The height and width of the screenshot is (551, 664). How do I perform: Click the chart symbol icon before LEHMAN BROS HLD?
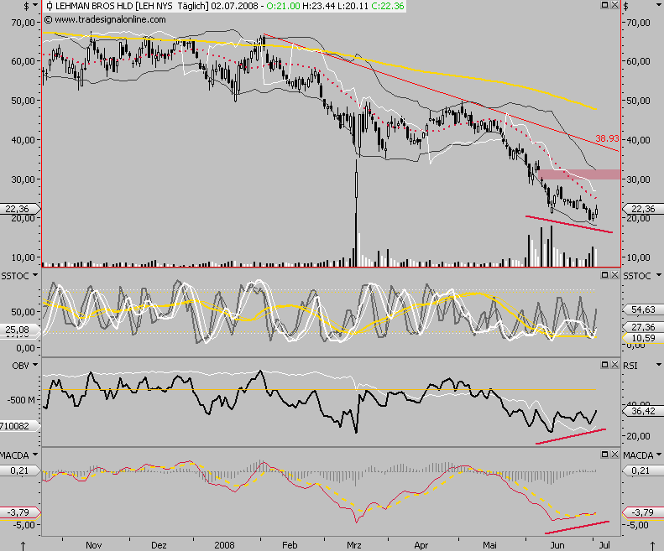click(50, 6)
